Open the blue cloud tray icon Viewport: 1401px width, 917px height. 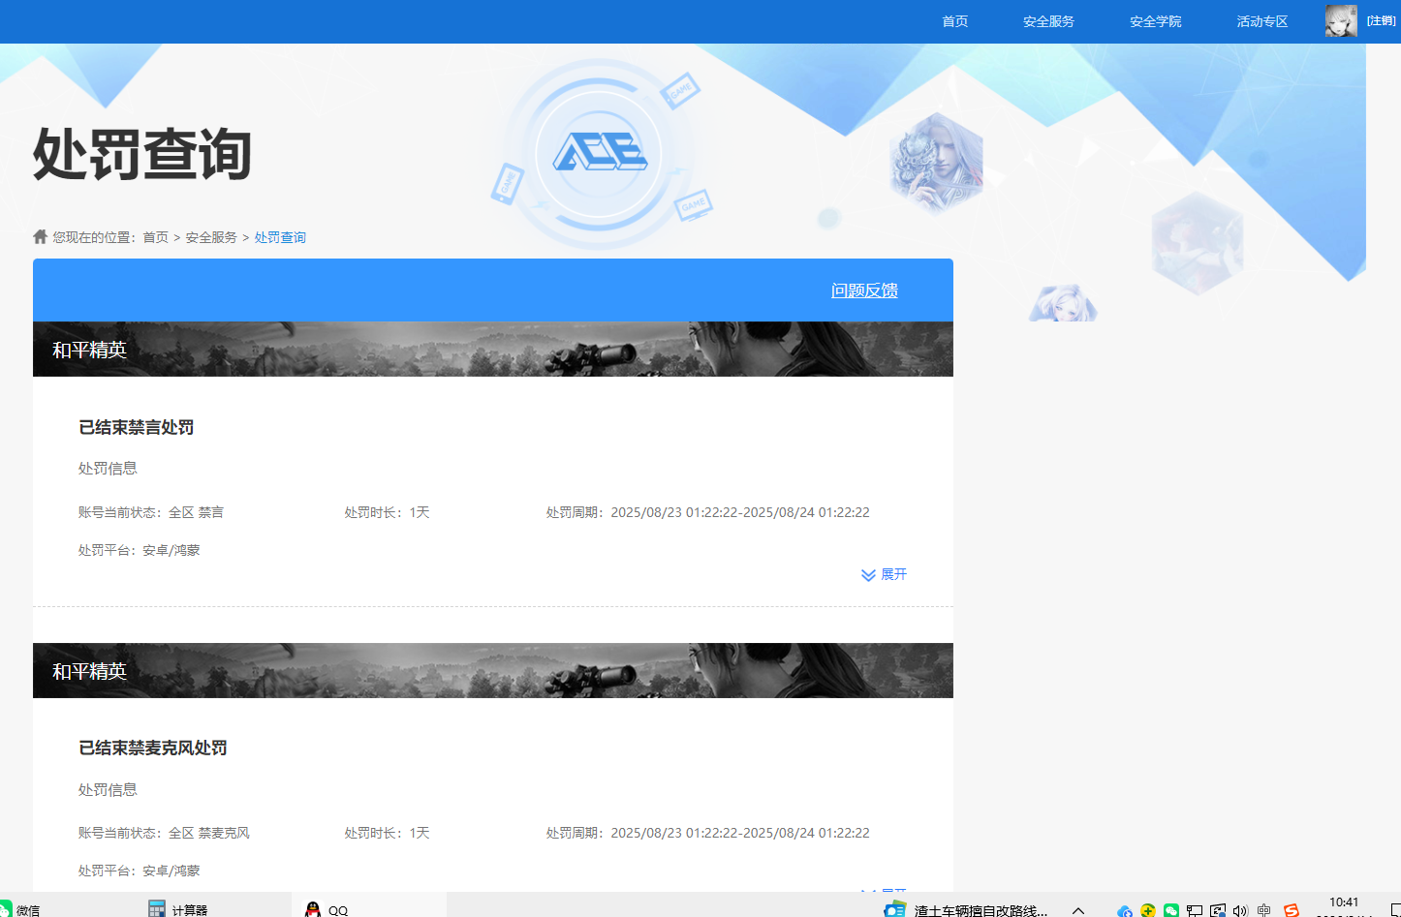tap(1125, 910)
